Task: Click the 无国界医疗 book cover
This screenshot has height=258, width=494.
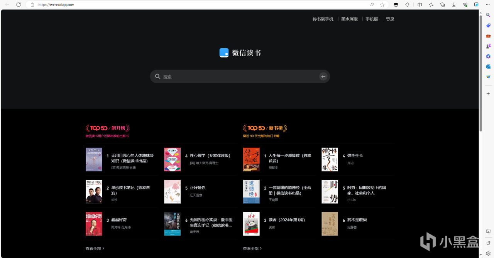Action: point(172,224)
